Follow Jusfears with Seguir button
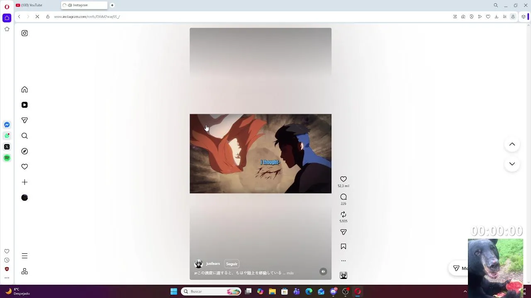This screenshot has height=298, width=531. pyautogui.click(x=231, y=264)
